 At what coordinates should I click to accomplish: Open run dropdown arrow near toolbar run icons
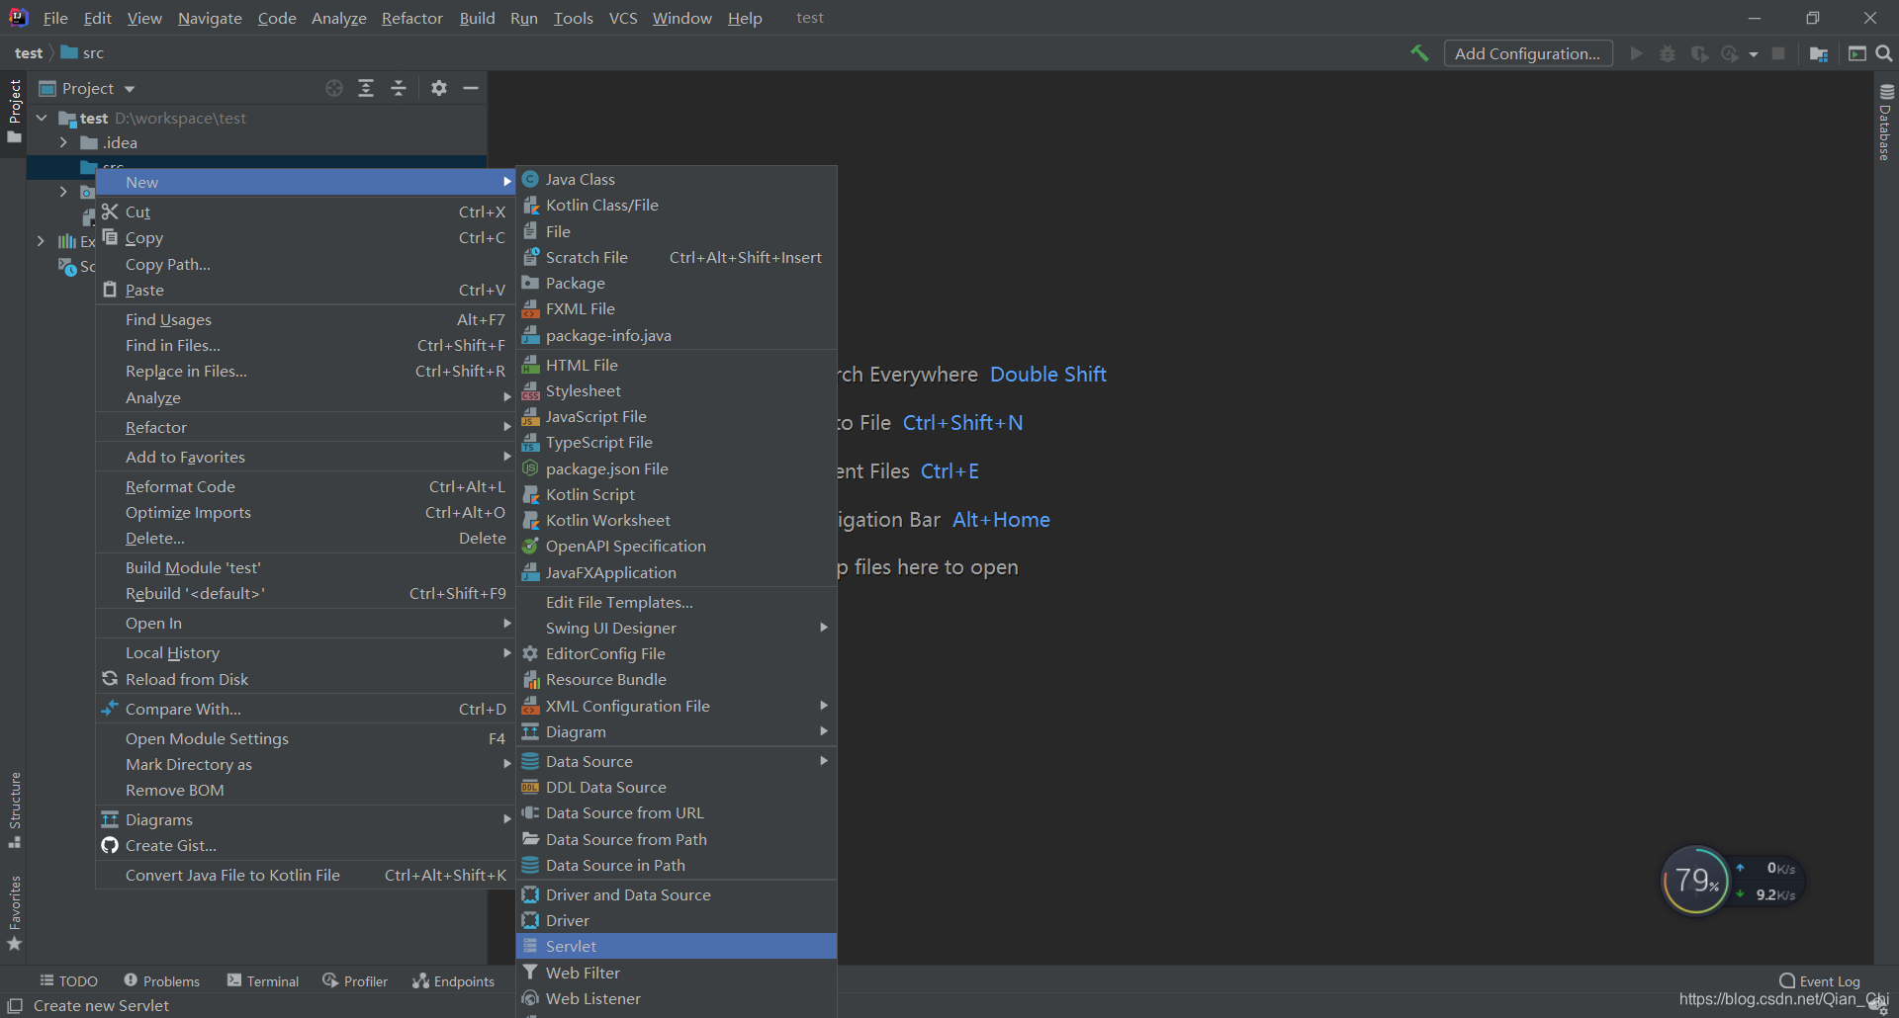[x=1754, y=54]
